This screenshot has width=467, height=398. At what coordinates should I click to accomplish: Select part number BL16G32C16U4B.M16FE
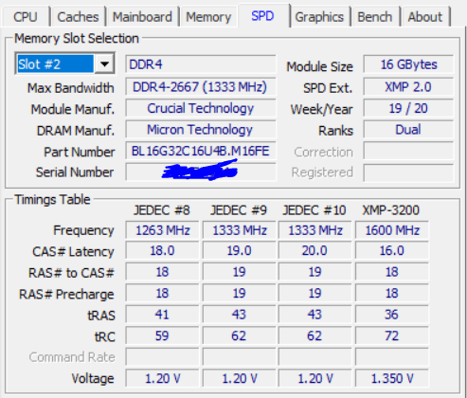coord(201,151)
